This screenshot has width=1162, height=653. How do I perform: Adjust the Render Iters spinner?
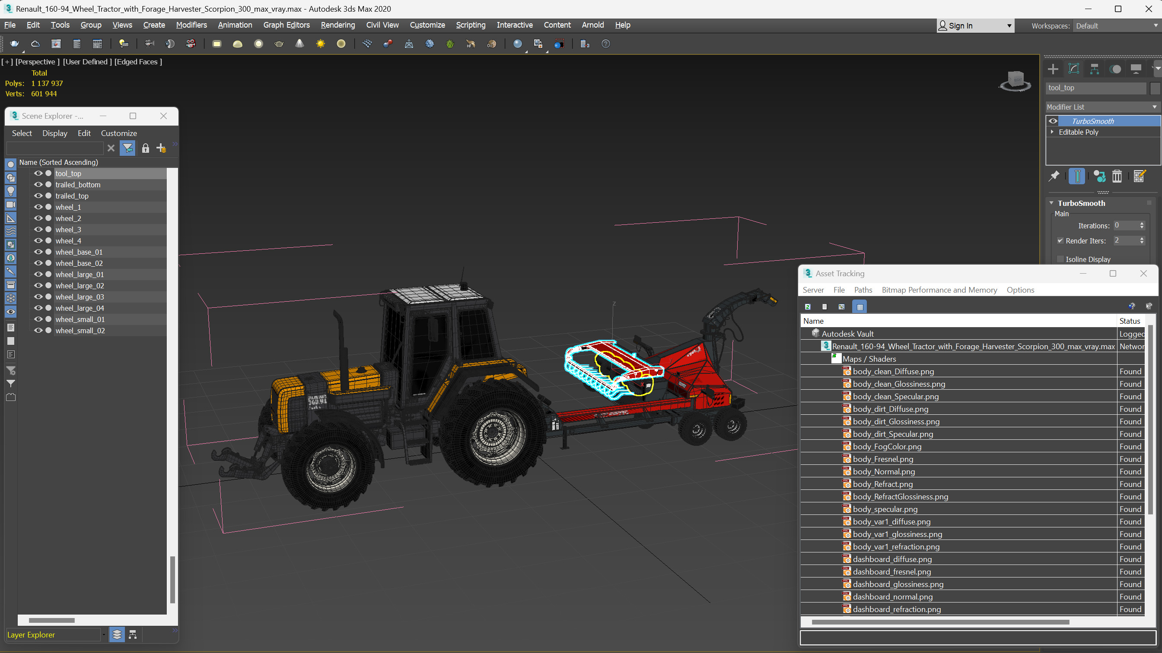click(x=1142, y=241)
